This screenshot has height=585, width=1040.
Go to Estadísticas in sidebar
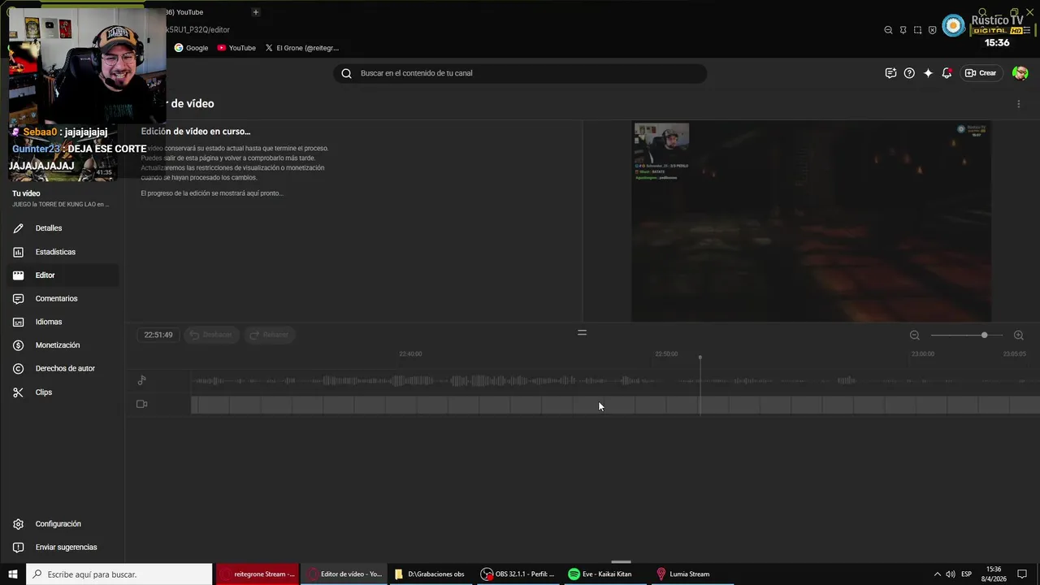pyautogui.click(x=55, y=252)
